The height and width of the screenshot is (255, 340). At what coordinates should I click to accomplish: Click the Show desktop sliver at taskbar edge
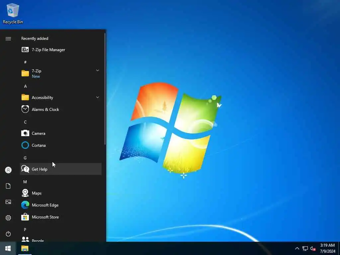pyautogui.click(x=339, y=248)
